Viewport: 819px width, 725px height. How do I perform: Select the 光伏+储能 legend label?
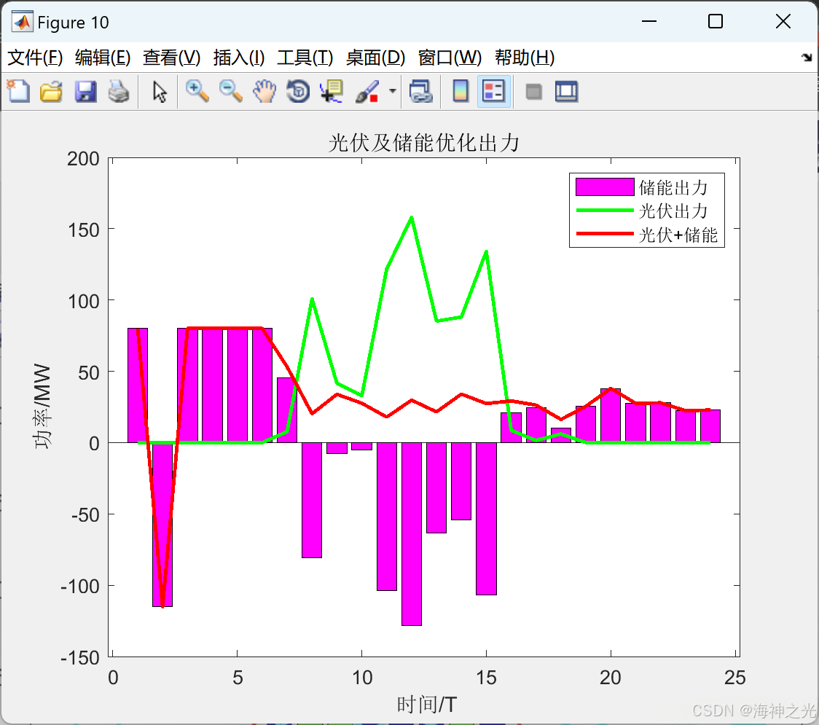tap(678, 235)
